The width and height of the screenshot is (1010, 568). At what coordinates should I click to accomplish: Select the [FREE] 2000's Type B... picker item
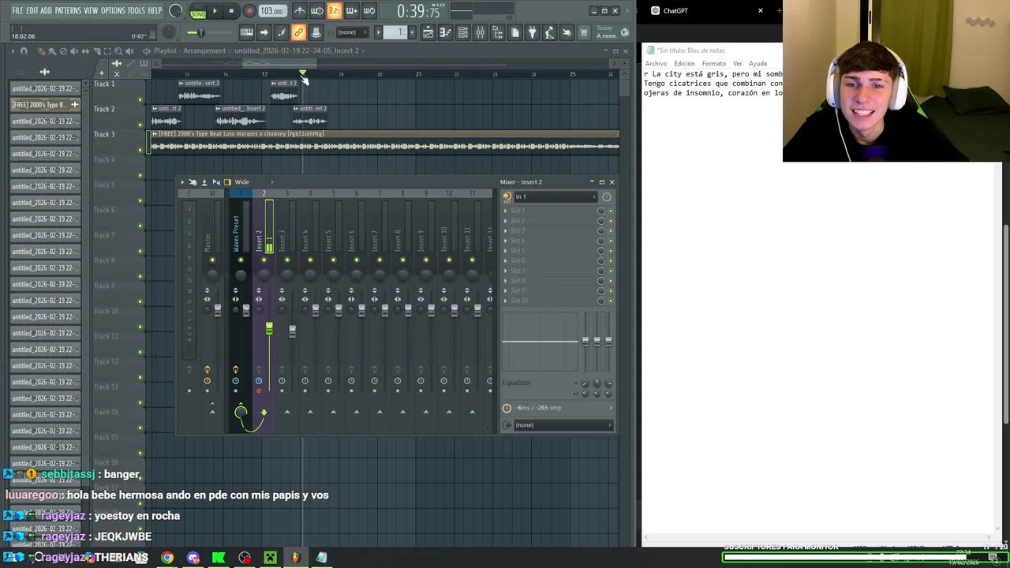point(45,105)
